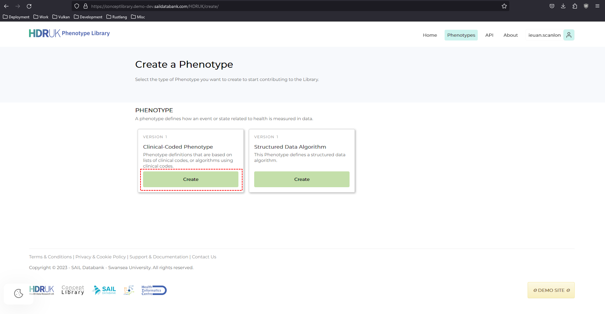Open the API nav item
Screen dimensions: 605x314
[489, 35]
